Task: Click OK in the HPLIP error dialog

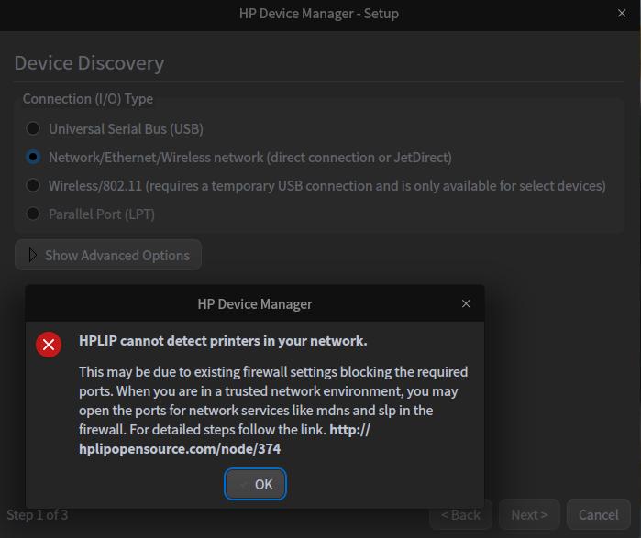Action: tap(256, 484)
